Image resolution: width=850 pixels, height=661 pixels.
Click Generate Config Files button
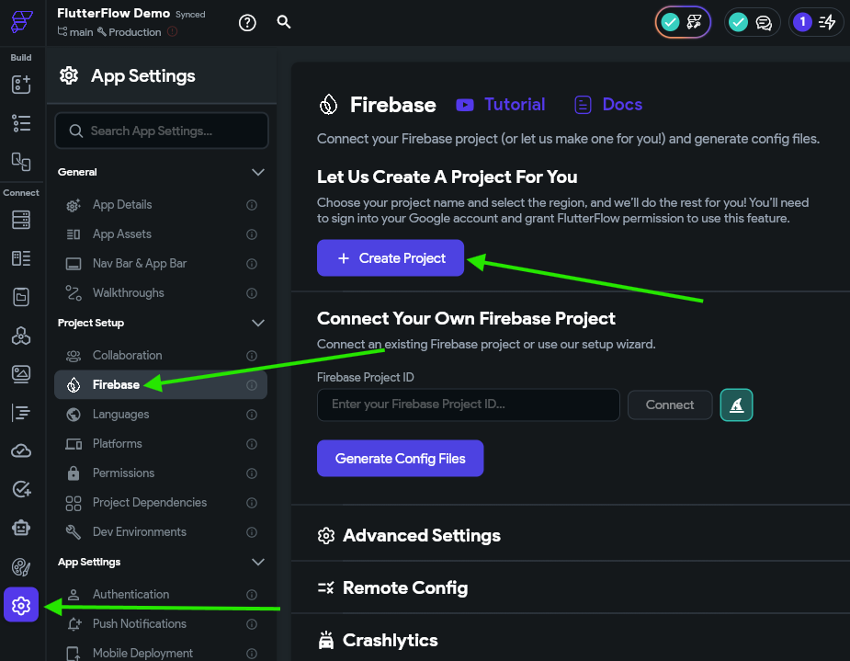(x=400, y=459)
